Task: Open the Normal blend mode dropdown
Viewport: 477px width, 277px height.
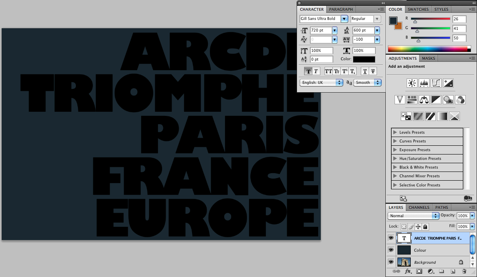Action: (x=413, y=216)
